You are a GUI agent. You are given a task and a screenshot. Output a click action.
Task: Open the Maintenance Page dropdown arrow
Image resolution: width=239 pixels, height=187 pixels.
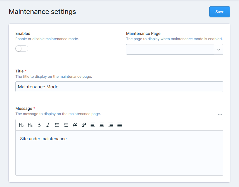219,49
